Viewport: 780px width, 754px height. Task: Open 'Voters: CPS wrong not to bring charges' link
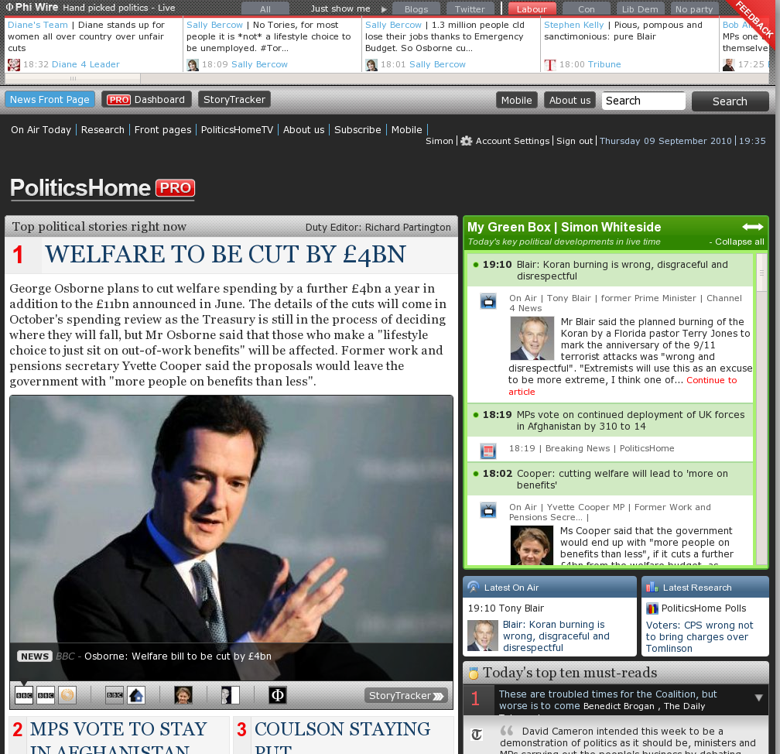(x=700, y=636)
